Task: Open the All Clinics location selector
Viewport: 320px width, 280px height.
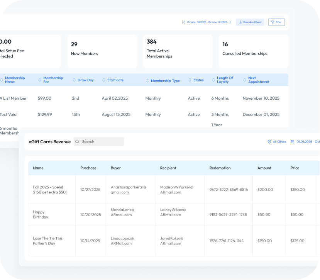Action: (277, 142)
